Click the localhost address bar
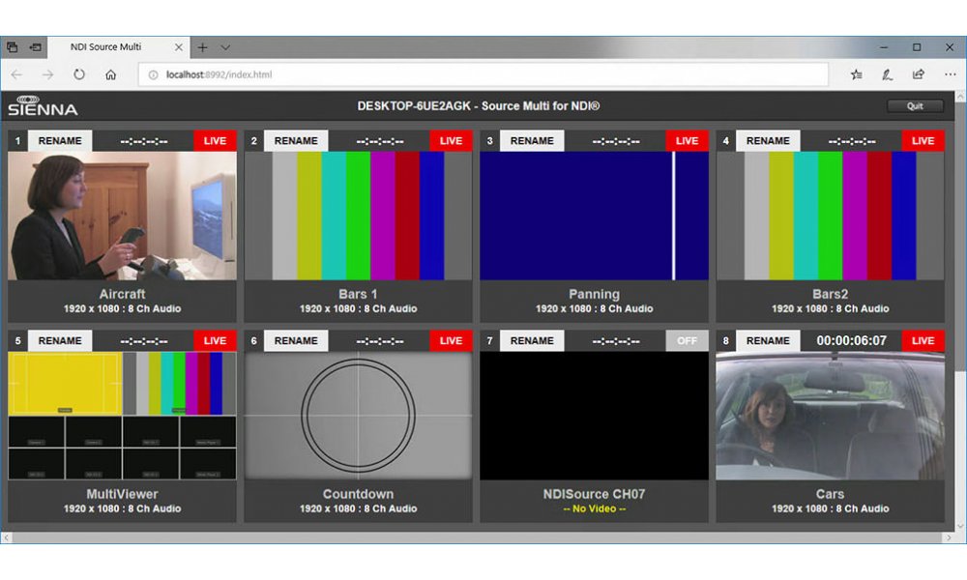 (x=483, y=74)
